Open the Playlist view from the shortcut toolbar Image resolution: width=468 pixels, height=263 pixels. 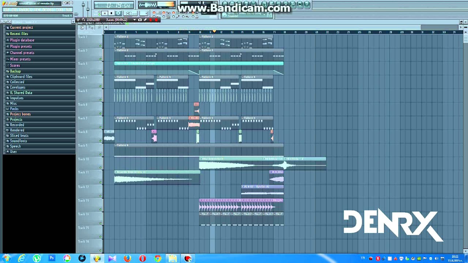click(225, 4)
